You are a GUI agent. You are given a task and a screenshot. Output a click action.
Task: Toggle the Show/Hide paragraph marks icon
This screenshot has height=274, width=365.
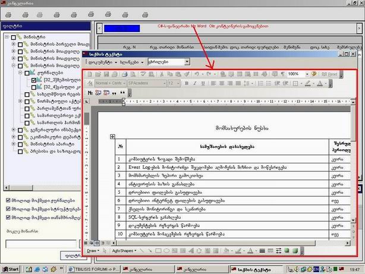282,74
